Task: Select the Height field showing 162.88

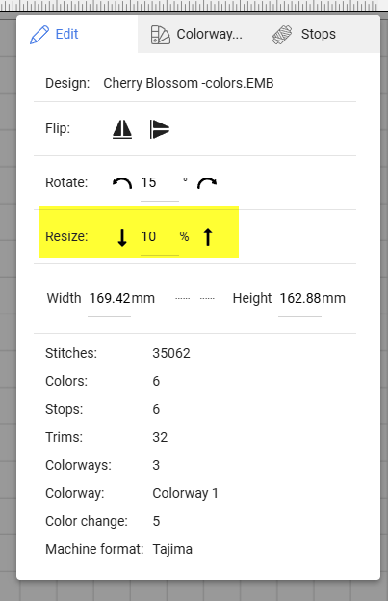Action: [x=300, y=299]
